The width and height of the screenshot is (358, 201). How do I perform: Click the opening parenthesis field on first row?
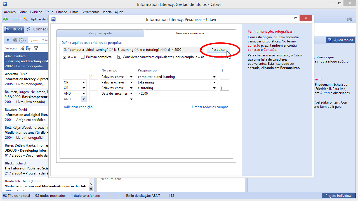tap(94, 77)
